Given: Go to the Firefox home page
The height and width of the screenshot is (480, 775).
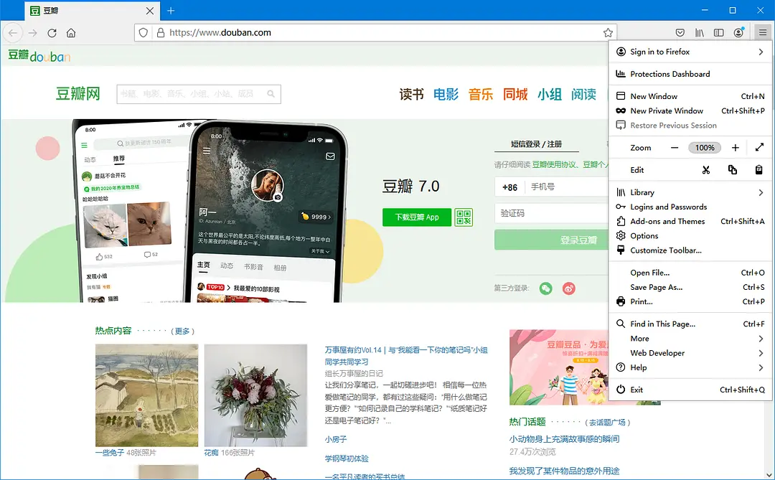Looking at the screenshot, I should tap(71, 33).
